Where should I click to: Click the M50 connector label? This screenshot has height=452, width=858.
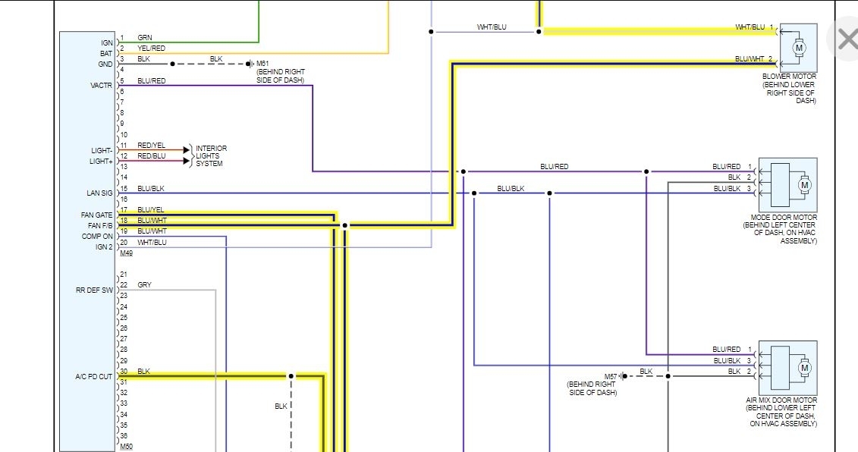127,447
